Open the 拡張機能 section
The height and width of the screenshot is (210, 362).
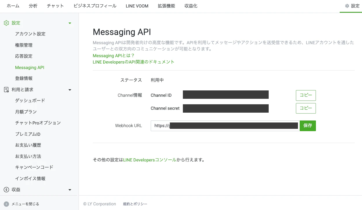click(x=166, y=6)
